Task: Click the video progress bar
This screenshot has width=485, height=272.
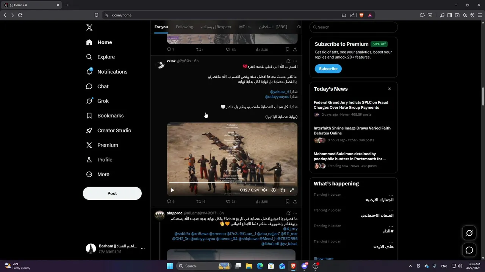Action: 232,183
